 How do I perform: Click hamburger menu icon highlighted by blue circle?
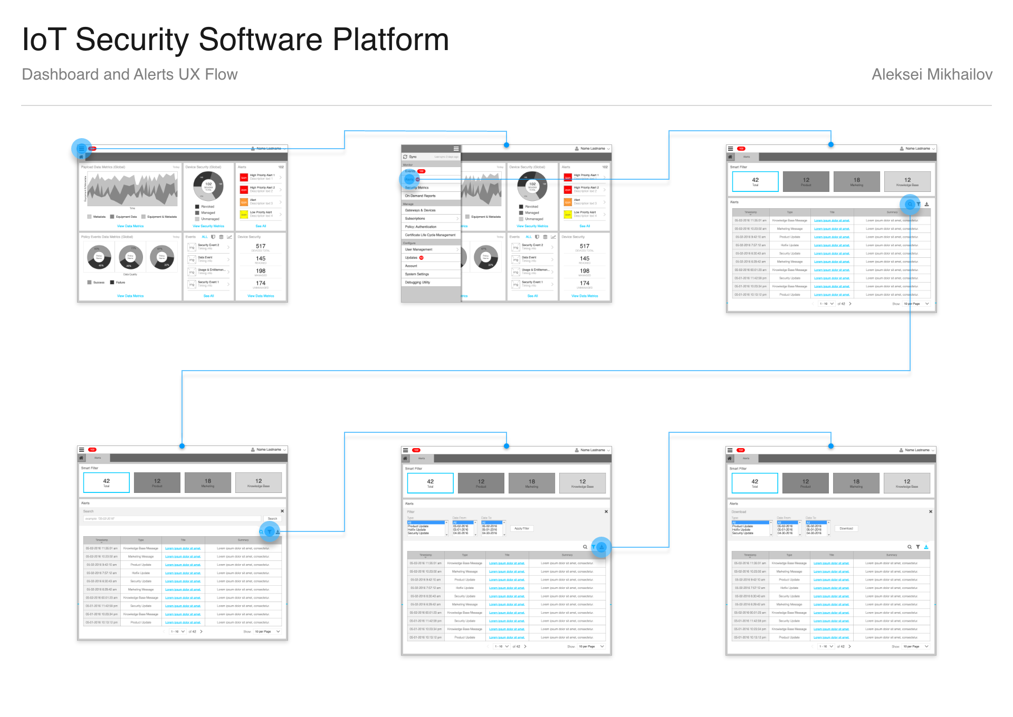pos(81,149)
